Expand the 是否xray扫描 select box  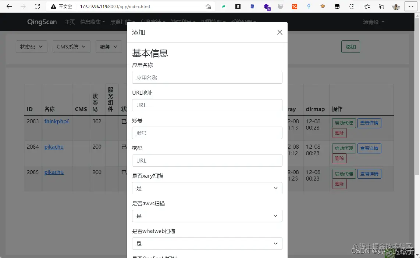click(207, 188)
